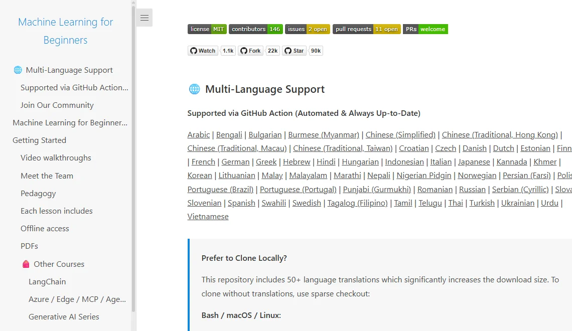Open the Japanese translation link
Viewport: 572px width, 331px height.
point(474,162)
